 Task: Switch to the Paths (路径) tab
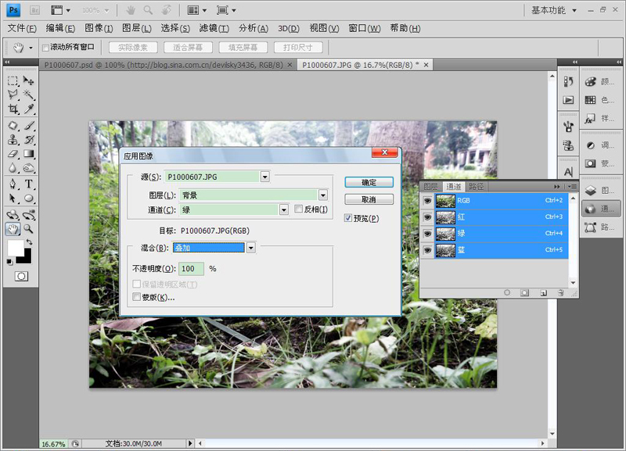477,186
